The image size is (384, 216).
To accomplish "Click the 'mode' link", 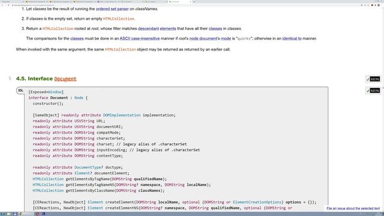I will tap(226, 38).
